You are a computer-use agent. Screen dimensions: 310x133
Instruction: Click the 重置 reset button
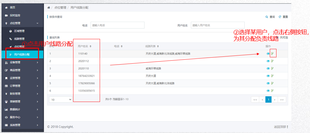(x=283, y=17)
